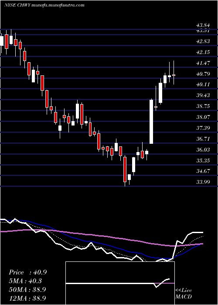
Task: Click the 5MA : 40.3 legend text
Action: point(26,281)
